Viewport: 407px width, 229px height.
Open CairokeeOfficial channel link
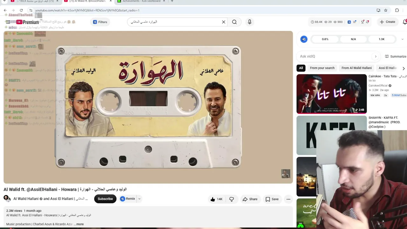378,86
